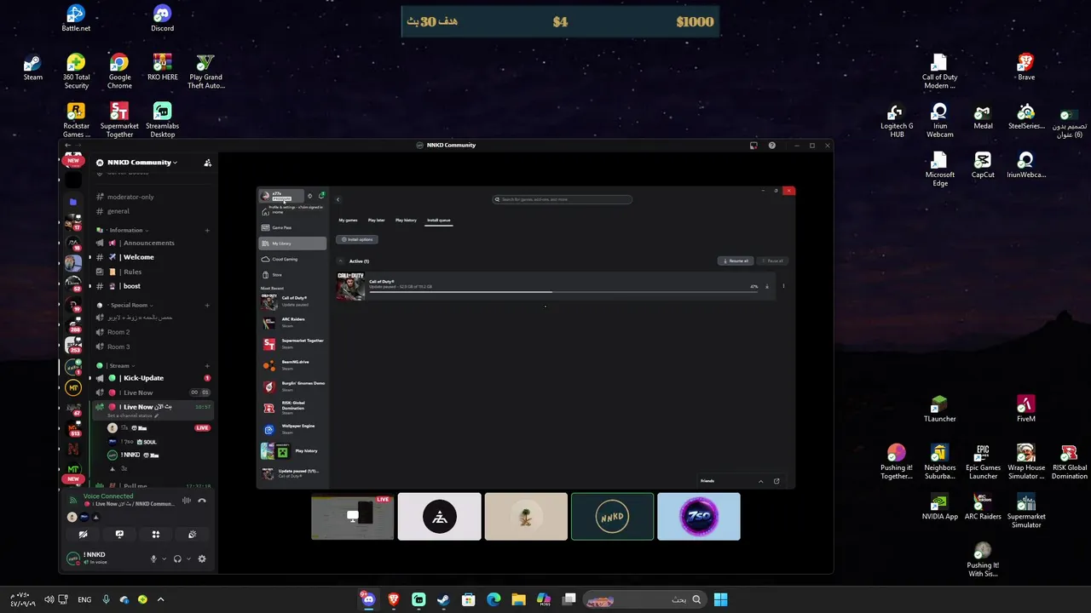Toggle system volume icon in tray
This screenshot has height=613, width=1091.
point(49,599)
